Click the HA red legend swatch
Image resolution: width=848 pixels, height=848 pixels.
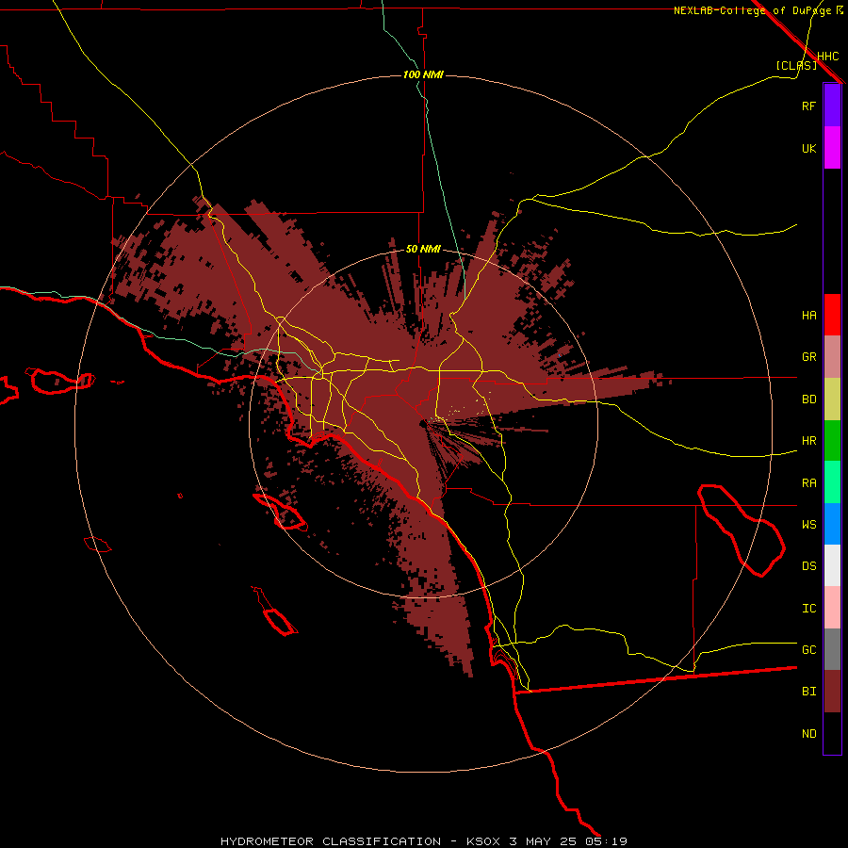click(832, 315)
